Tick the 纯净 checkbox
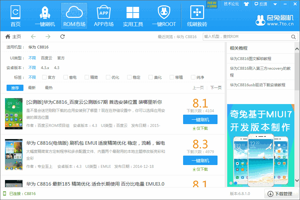Image resolution: width=300 pixels, height=200 pixels. [192, 77]
